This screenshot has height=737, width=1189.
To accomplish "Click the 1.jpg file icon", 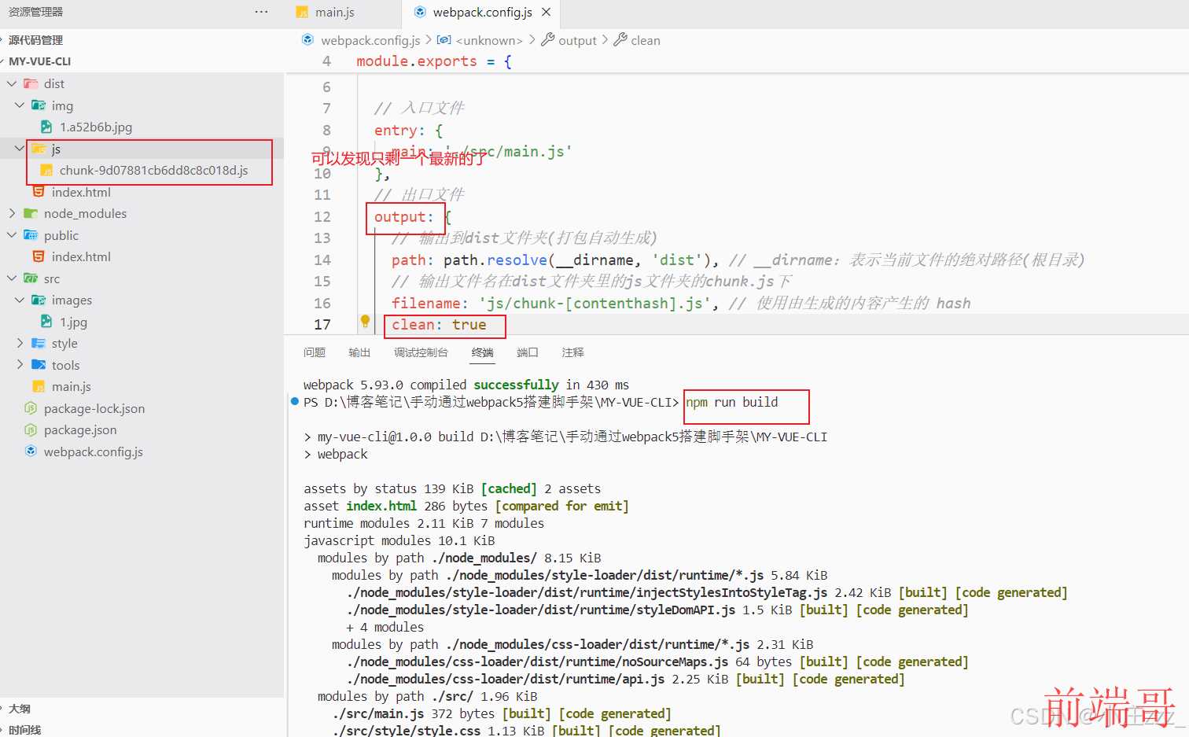I will 46,322.
